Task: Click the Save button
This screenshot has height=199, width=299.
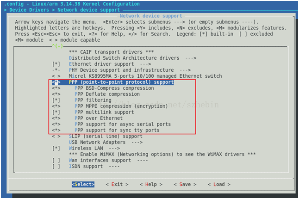Action: 185,184
